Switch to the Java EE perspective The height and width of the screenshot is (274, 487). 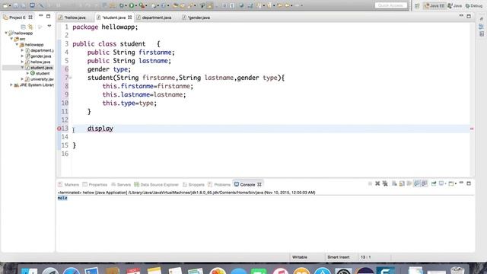click(x=434, y=5)
